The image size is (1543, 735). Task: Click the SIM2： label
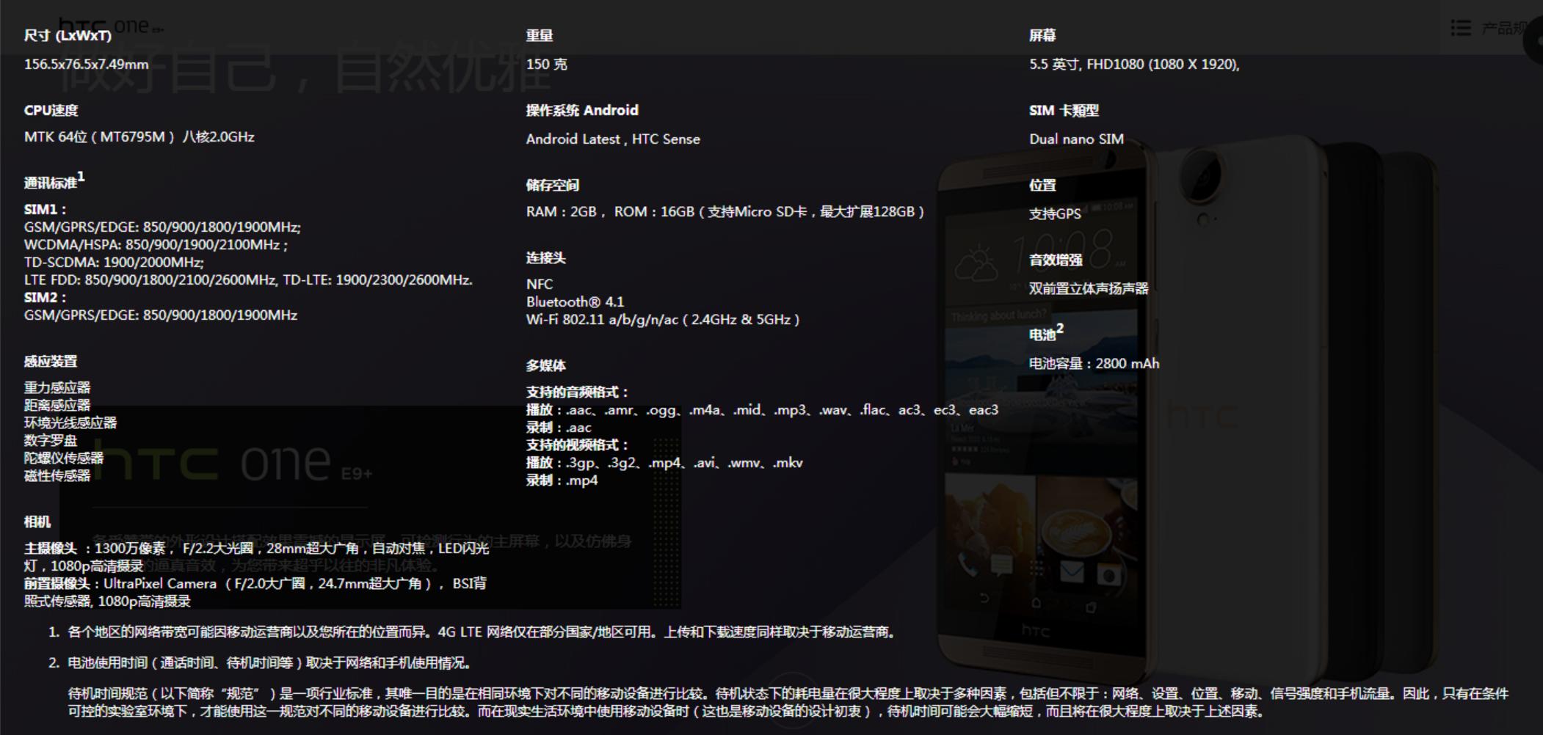point(46,298)
